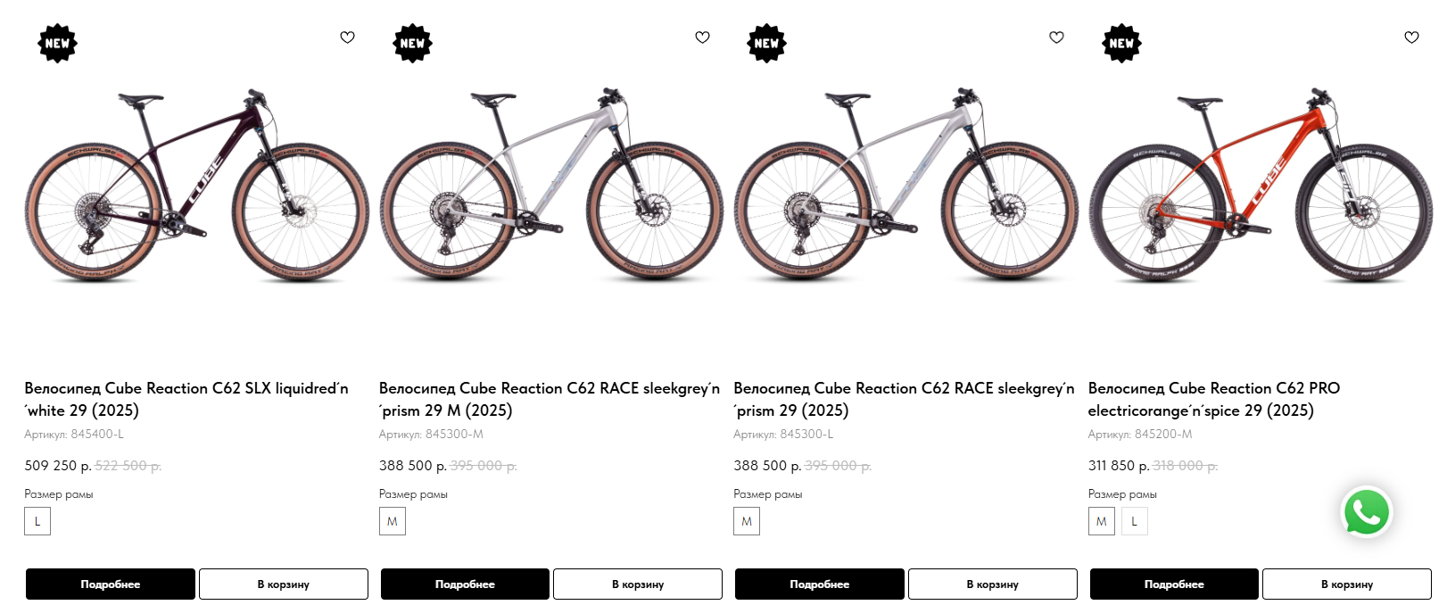Add C62 RACE 845300-M to cart
1447x605 pixels.
pos(637,584)
